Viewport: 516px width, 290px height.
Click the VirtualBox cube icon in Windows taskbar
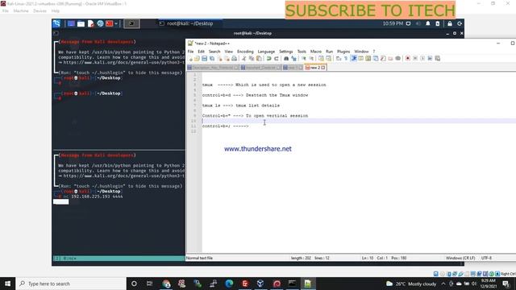click(260, 284)
